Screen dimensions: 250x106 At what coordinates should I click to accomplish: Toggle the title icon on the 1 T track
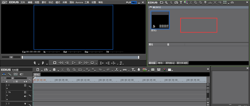click(25, 104)
